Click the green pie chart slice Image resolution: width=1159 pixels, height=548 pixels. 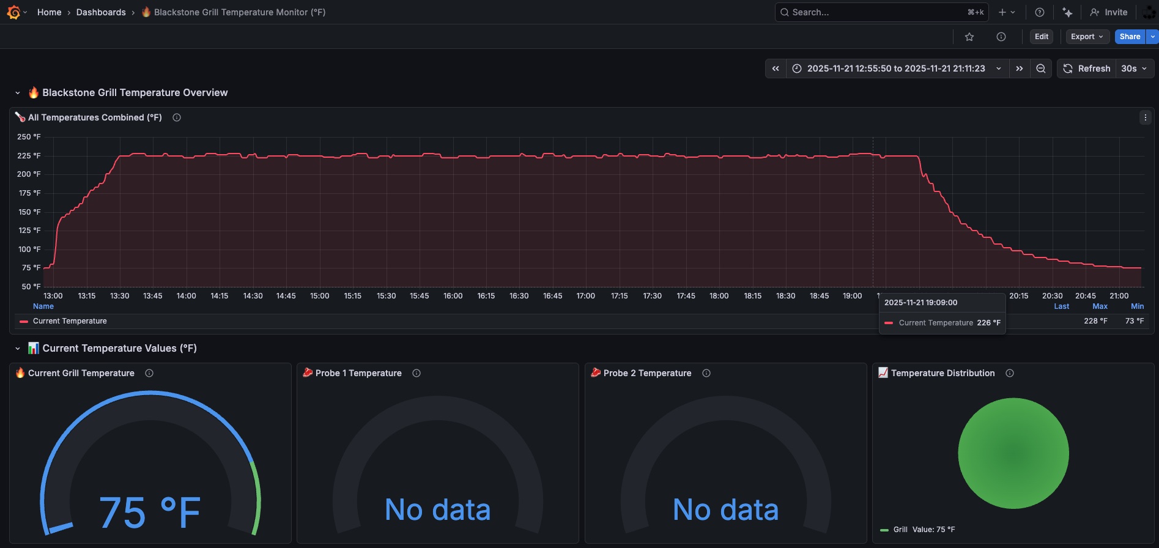click(x=1013, y=453)
